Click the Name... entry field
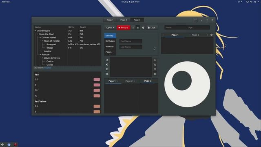261x147 pixels. 176,27
